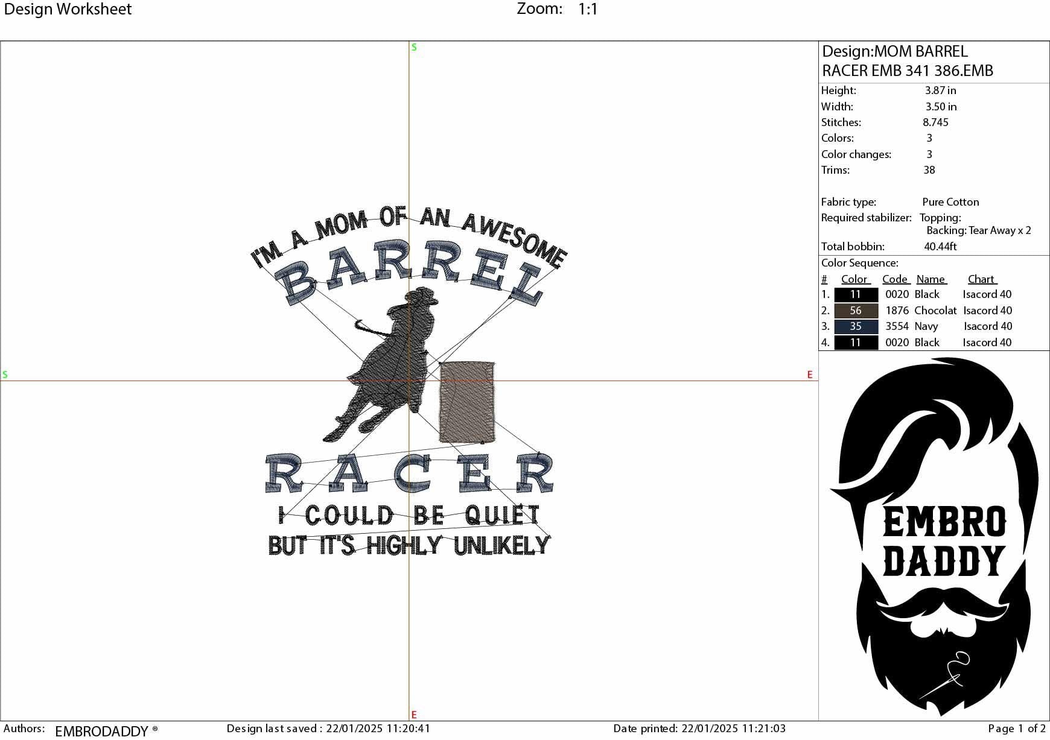Viewport: 1050px width, 740px height.
Task: Click the green 'S' start marker at top
Action: click(x=414, y=47)
